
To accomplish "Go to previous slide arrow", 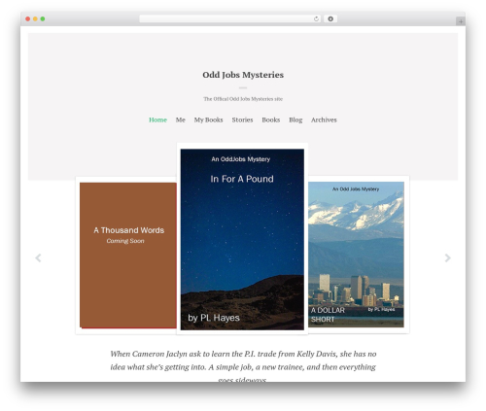I will point(38,257).
